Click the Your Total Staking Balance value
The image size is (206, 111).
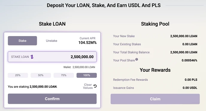pos(184,52)
